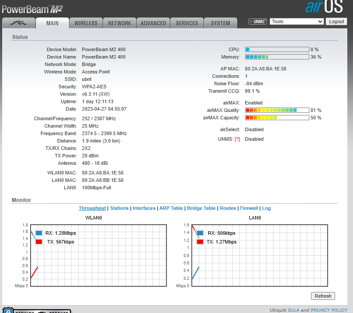This screenshot has height=313, width=353.
Task: Click the SSID value ubnt
Action: pyautogui.click(x=87, y=79)
